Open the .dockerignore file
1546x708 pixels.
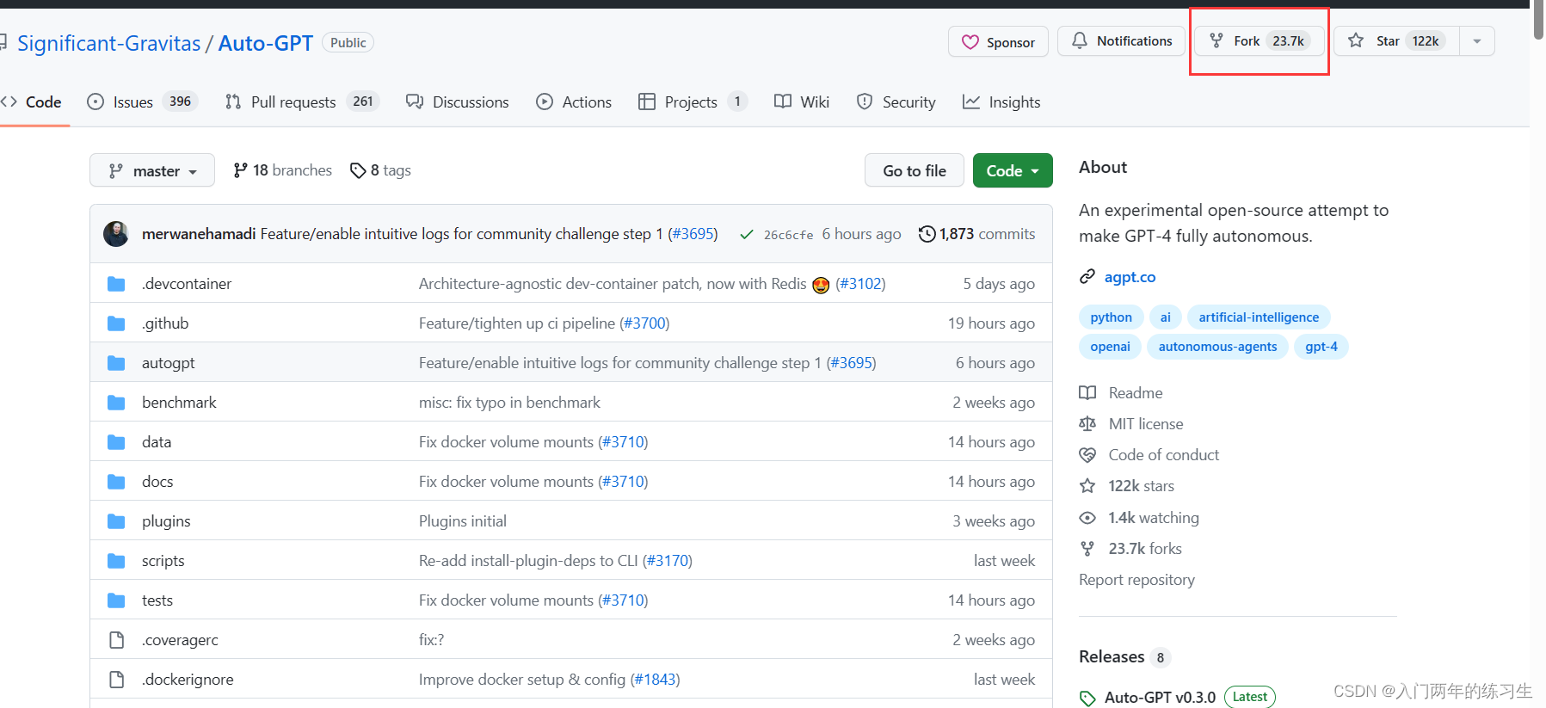coord(188,680)
